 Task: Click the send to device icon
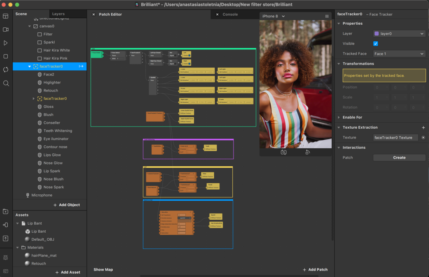click(6, 225)
